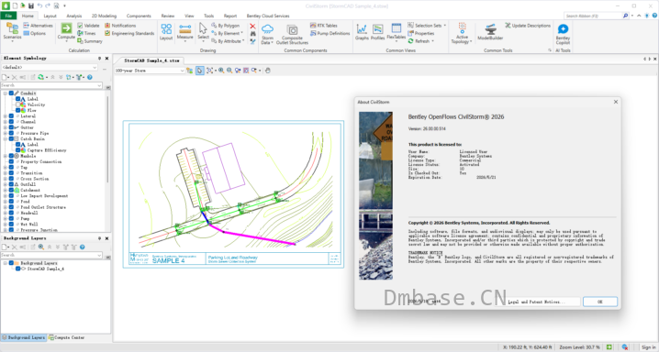
Task: Expand the Catchment tree node
Action: coord(5,190)
